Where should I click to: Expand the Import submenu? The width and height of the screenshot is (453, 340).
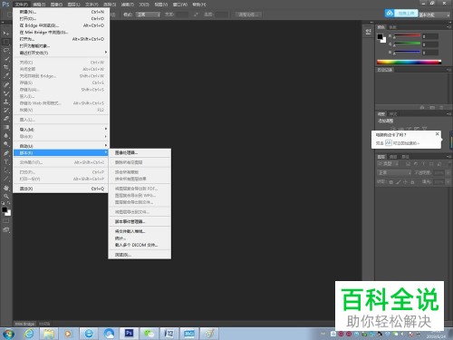pos(61,130)
